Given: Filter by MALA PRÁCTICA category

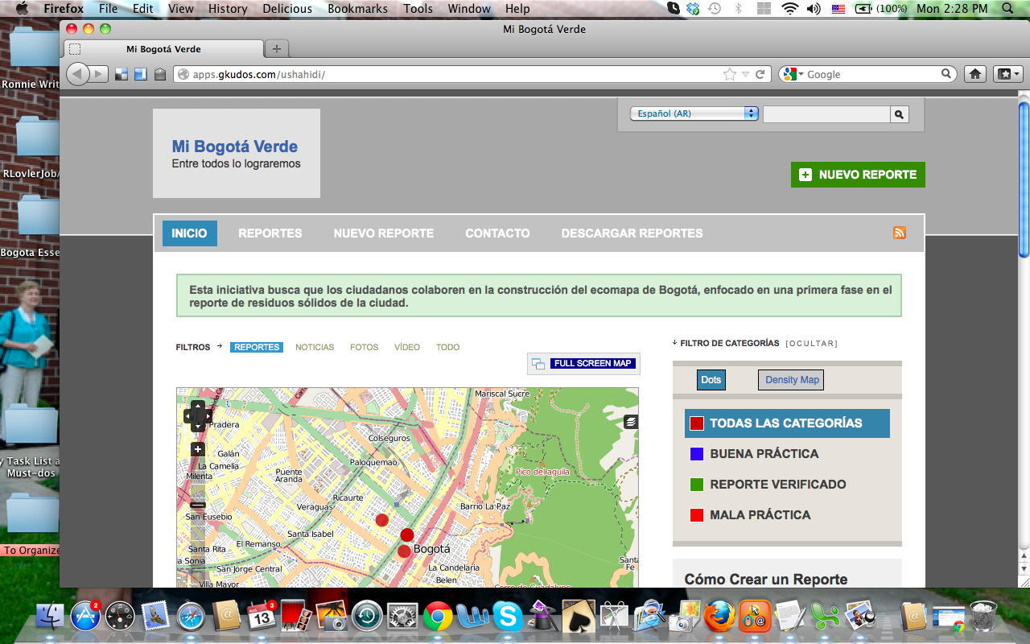Looking at the screenshot, I should coord(751,515).
